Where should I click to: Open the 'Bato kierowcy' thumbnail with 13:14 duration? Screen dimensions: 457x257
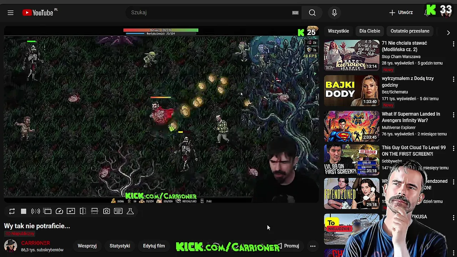352,55
